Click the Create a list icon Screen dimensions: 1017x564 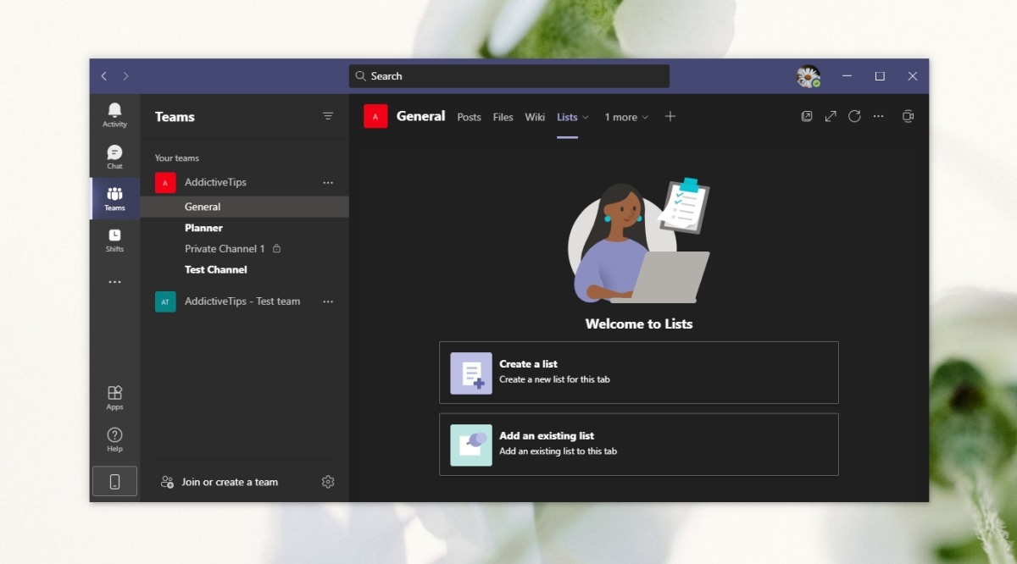(471, 373)
